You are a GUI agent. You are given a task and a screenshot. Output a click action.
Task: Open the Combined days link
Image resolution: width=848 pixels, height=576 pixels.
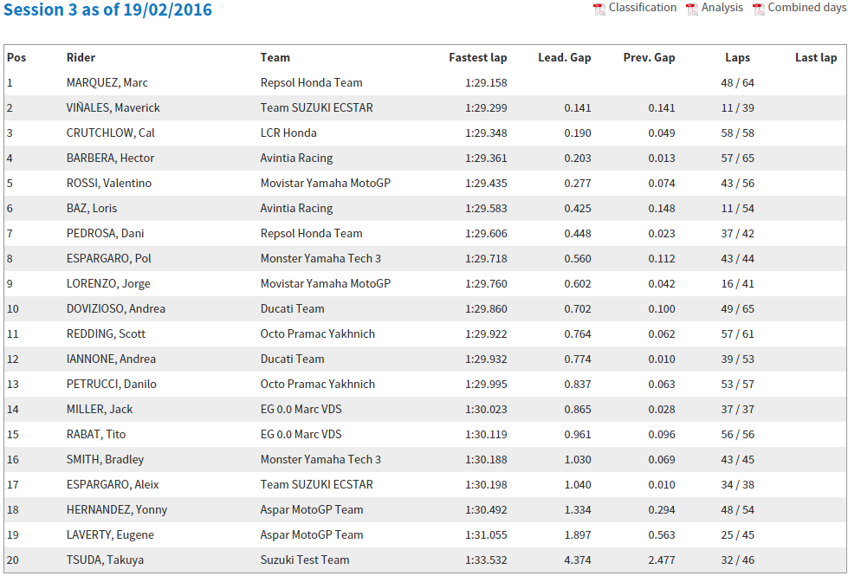click(x=806, y=8)
